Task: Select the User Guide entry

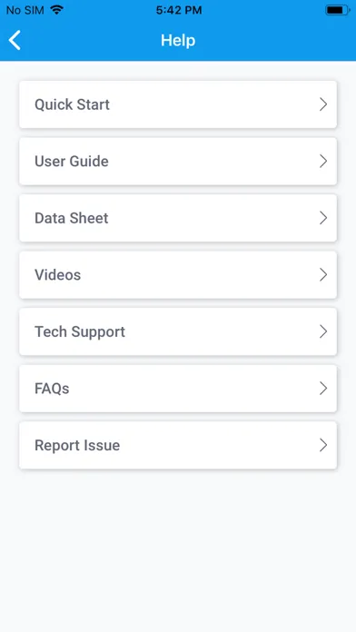Action: [x=178, y=162]
